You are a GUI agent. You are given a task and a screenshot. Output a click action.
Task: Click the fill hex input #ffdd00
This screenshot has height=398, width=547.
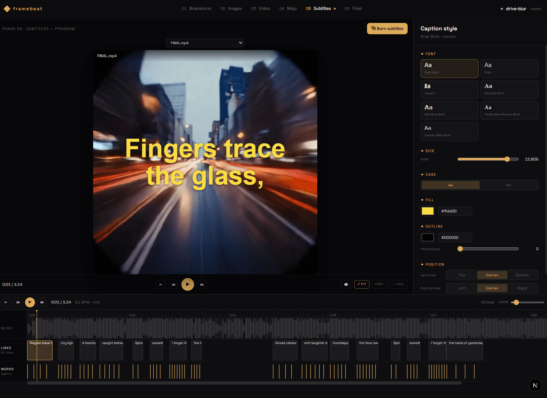pos(455,211)
